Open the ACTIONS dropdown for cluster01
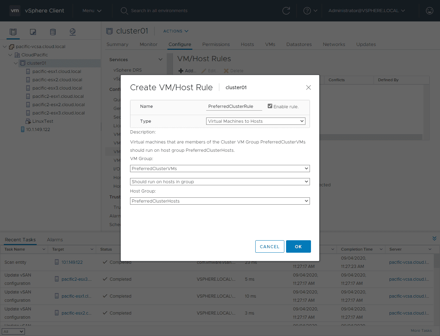 (x=176, y=31)
